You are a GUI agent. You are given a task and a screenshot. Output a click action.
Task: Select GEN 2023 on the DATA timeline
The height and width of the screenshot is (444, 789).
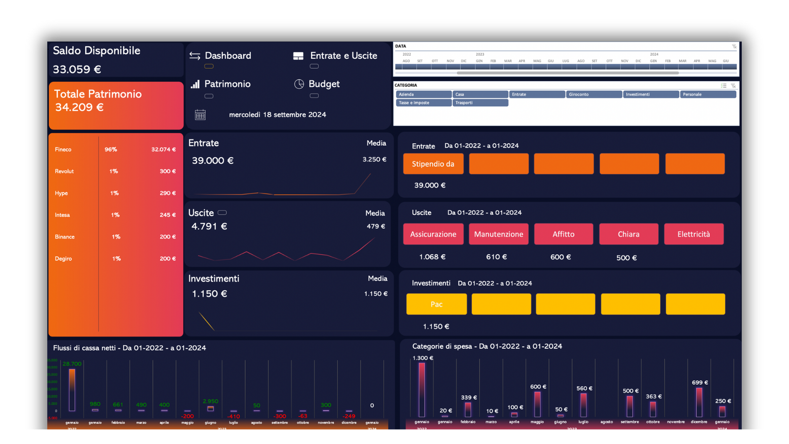tap(479, 66)
